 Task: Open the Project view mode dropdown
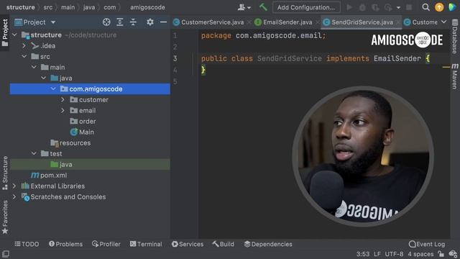point(53,22)
